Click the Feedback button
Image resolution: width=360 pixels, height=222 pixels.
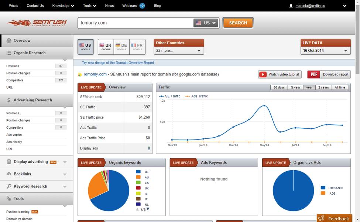[x=334, y=218]
